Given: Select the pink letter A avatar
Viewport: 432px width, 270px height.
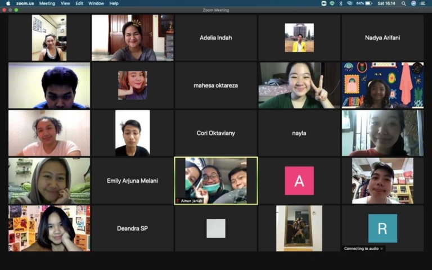Looking at the screenshot, I should [299, 181].
